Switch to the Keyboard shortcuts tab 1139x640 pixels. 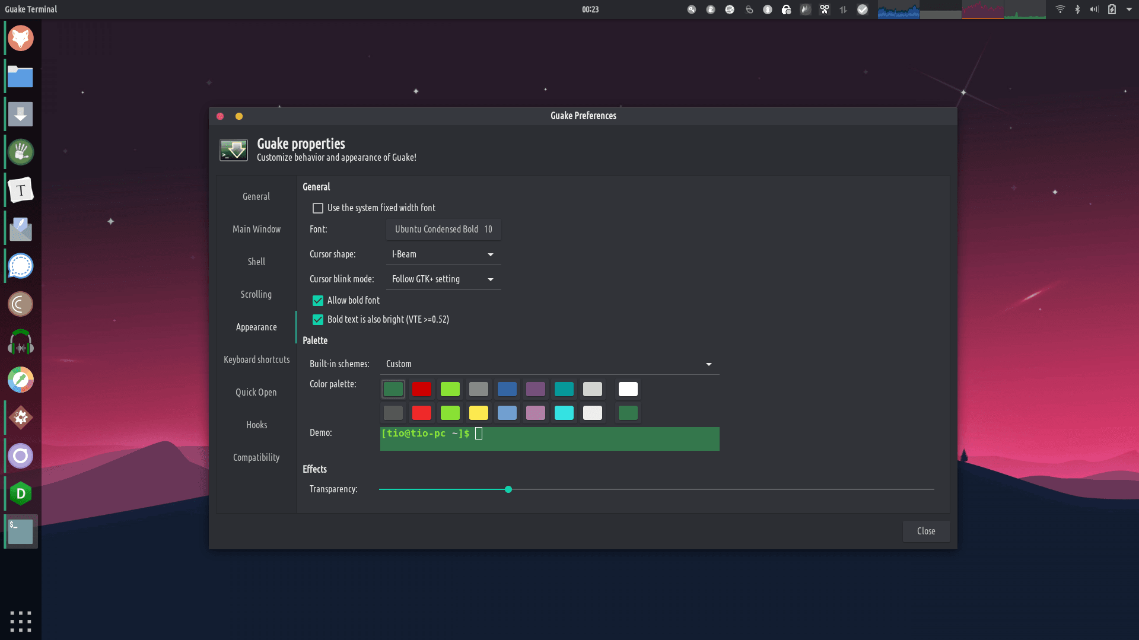[256, 359]
